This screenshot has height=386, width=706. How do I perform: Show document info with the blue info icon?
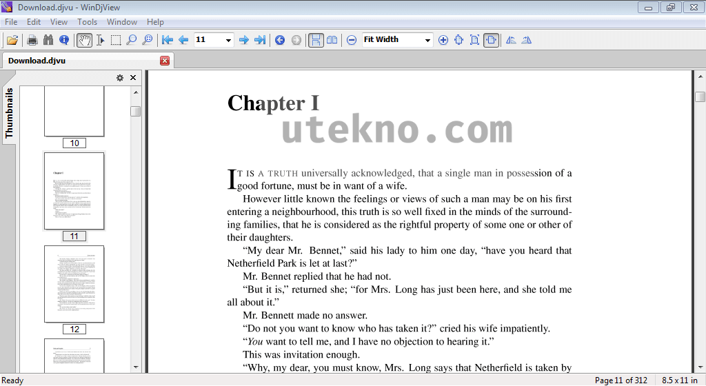pyautogui.click(x=64, y=40)
